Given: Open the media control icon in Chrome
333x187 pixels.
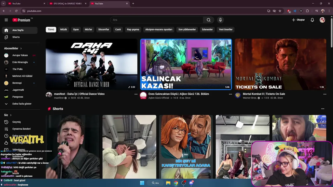Looking at the screenshot, I should tap(317, 11).
